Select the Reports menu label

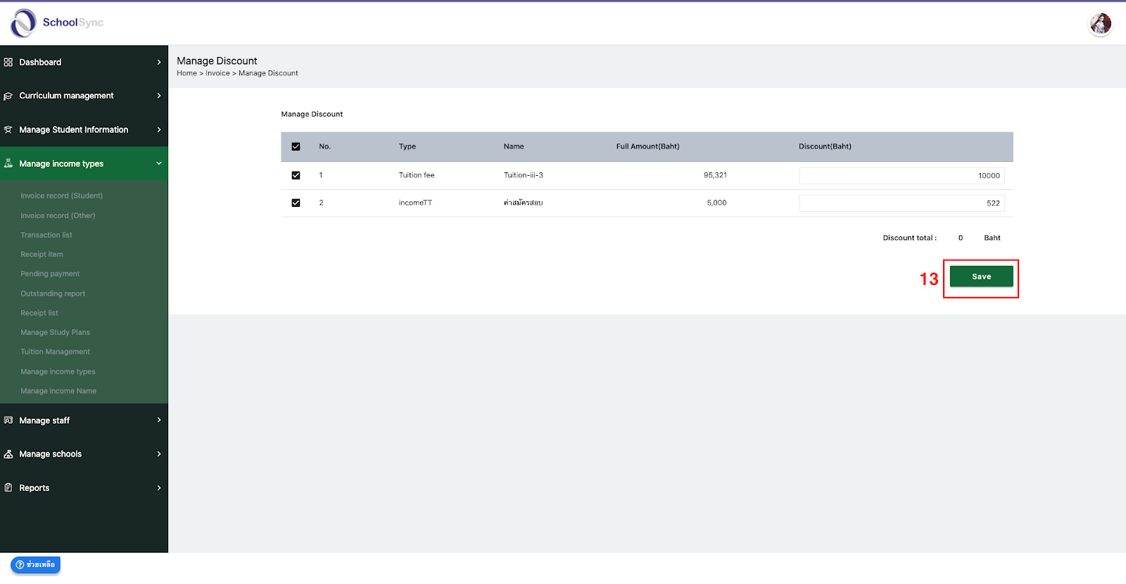tap(34, 488)
